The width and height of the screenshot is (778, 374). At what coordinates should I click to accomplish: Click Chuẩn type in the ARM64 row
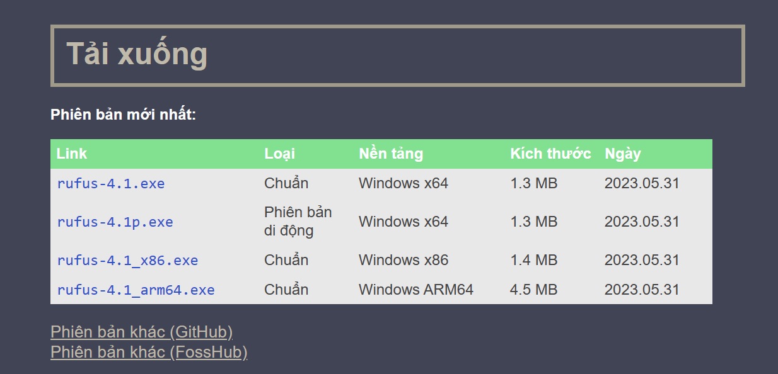click(286, 290)
